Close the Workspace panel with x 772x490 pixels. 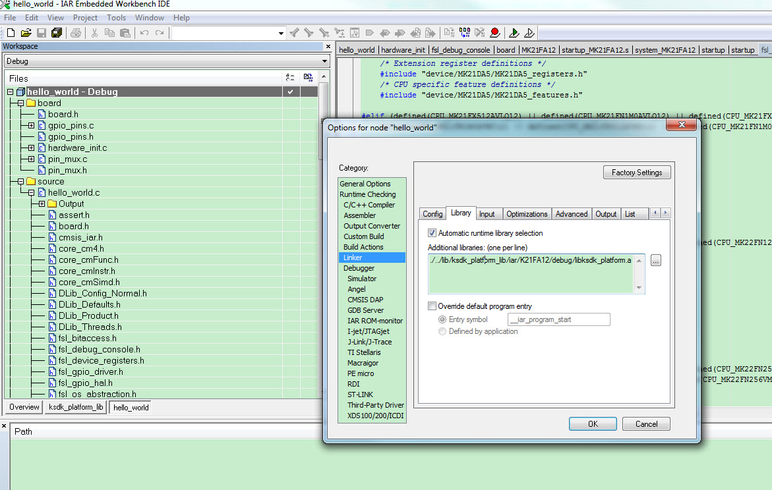(x=328, y=46)
